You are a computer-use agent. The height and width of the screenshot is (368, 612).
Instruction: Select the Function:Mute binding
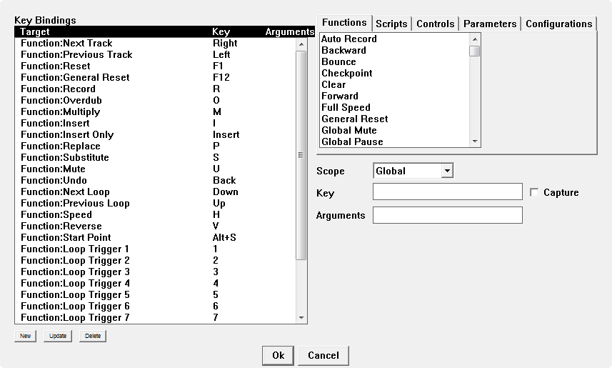(x=156, y=169)
